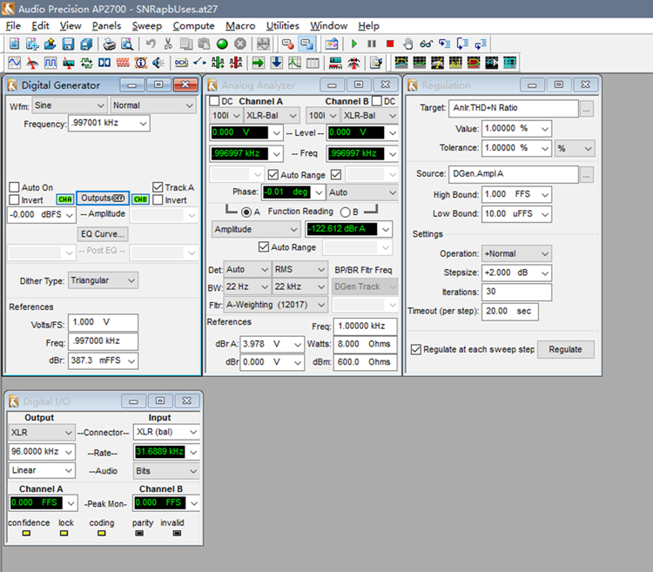Image resolution: width=653 pixels, height=572 pixels.
Task: Open the Macro Editor document icon
Action: point(376,63)
